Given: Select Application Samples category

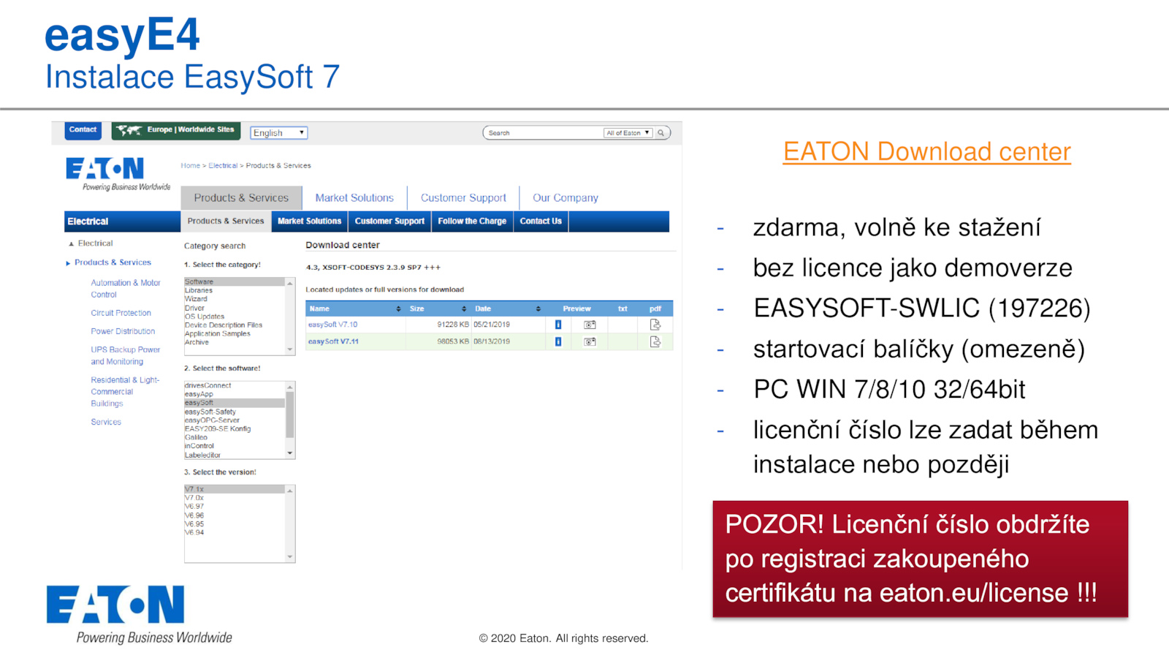Looking at the screenshot, I should 218,334.
